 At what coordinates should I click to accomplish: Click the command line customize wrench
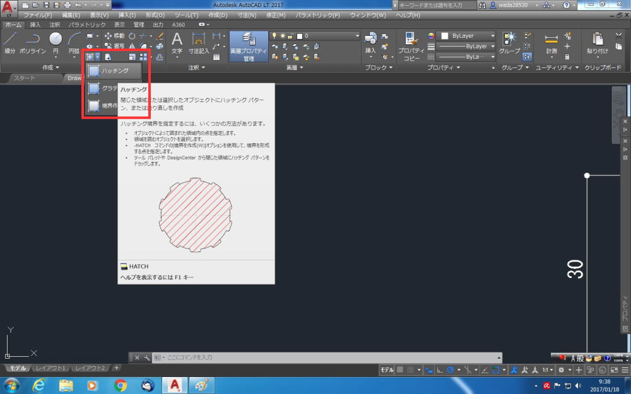pyautogui.click(x=146, y=357)
